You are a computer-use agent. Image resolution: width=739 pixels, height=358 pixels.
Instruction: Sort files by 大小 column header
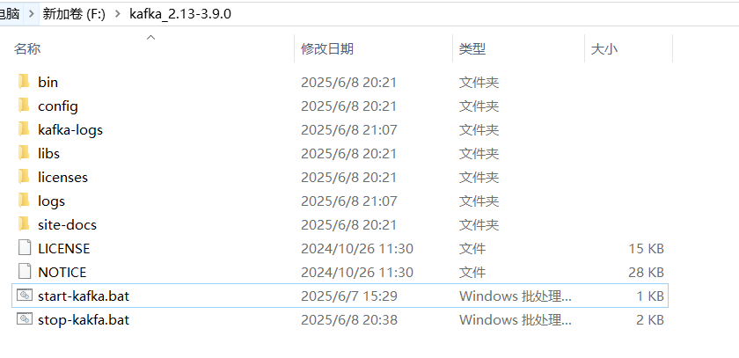coord(604,49)
